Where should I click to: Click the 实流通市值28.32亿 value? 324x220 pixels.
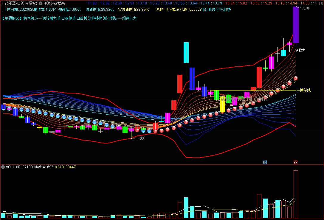coord(134,10)
